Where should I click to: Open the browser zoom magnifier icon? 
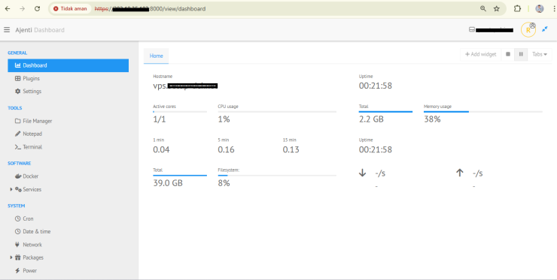tap(483, 9)
